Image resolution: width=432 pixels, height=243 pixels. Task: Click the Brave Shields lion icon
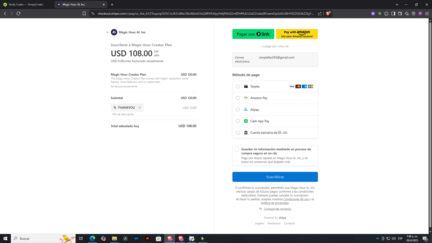coord(328,13)
